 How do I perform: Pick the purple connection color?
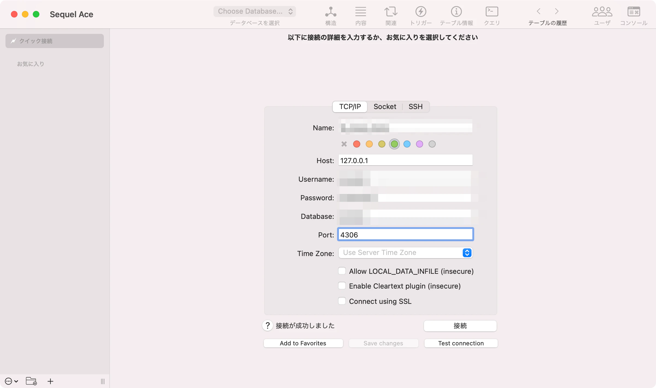click(420, 144)
